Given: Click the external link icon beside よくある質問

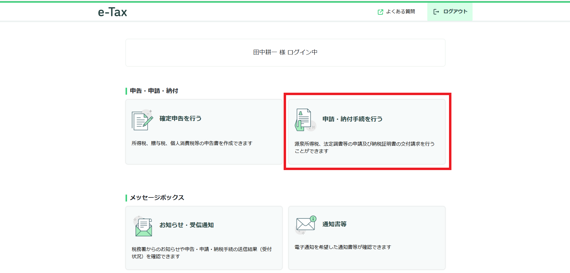Looking at the screenshot, I should pyautogui.click(x=380, y=12).
